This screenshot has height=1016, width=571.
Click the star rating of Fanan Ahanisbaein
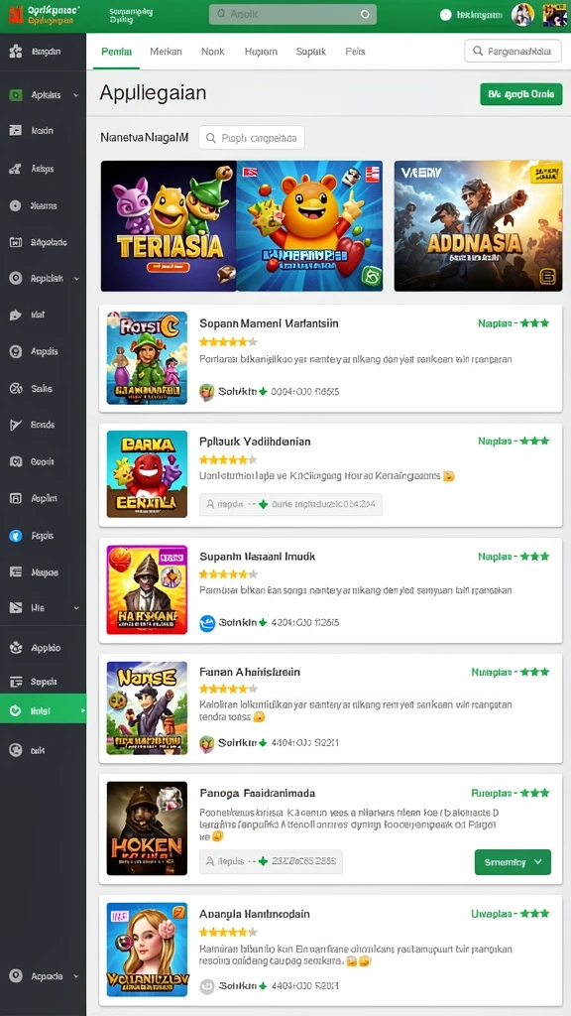tap(228, 689)
